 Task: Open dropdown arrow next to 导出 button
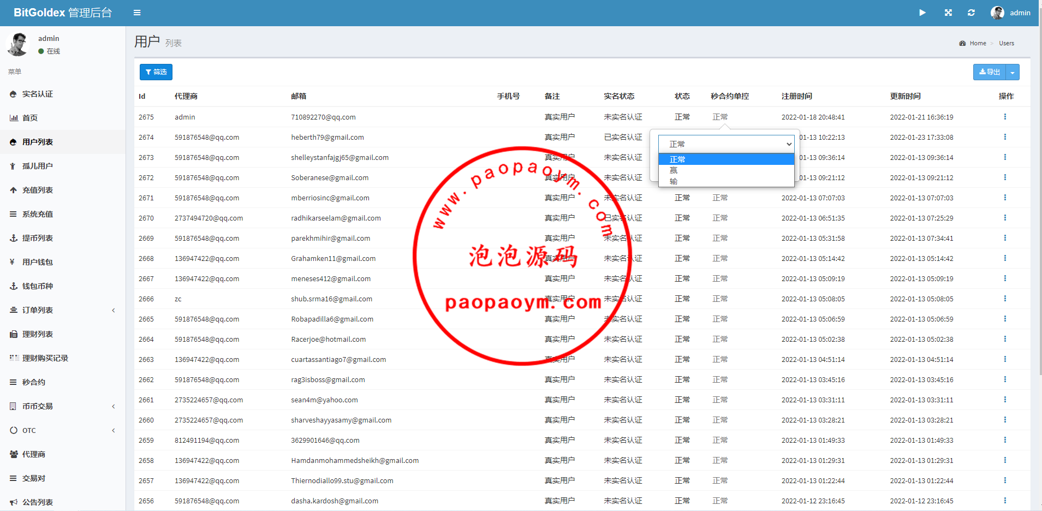pos(1013,72)
